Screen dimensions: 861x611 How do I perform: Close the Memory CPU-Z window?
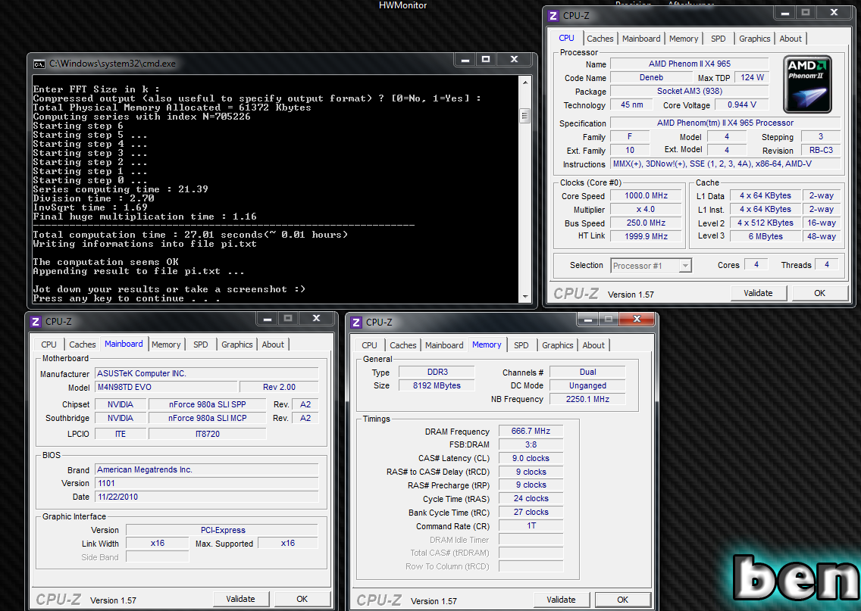click(637, 319)
